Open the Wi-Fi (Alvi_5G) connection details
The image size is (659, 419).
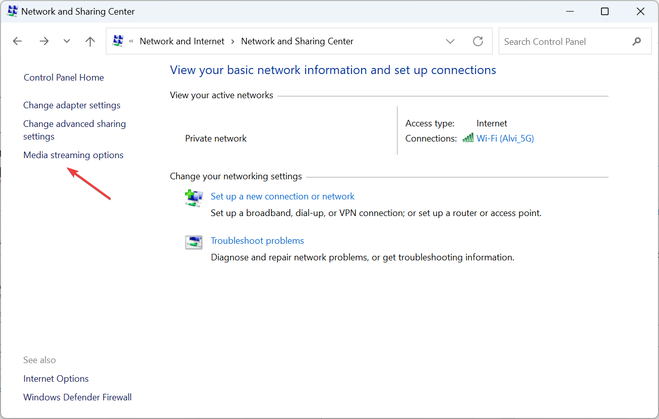tap(505, 138)
